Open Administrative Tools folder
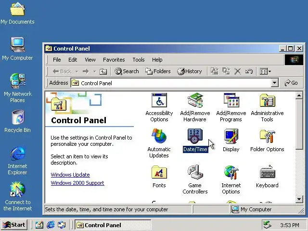Screen dimensions: 308x231 pyautogui.click(x=267, y=107)
